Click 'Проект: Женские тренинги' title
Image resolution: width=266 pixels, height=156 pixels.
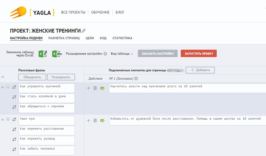click(x=45, y=31)
